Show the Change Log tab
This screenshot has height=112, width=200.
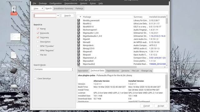click(147, 71)
